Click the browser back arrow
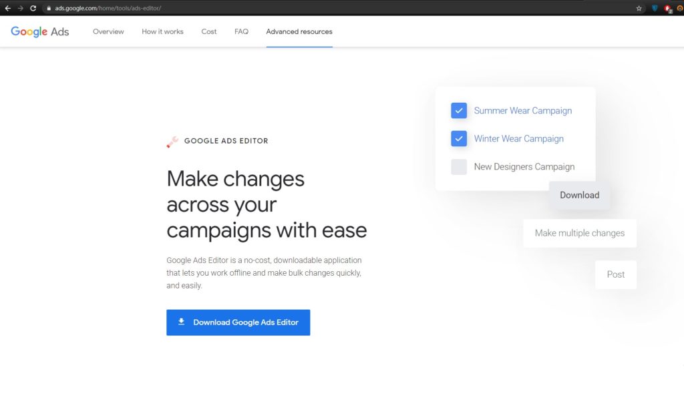 click(8, 9)
